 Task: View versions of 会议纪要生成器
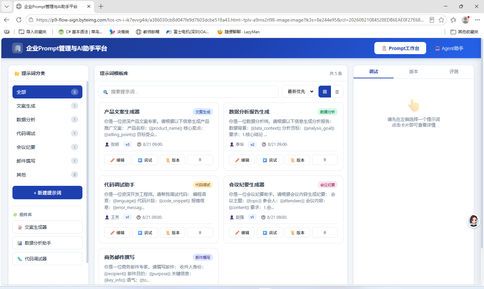click(x=297, y=233)
